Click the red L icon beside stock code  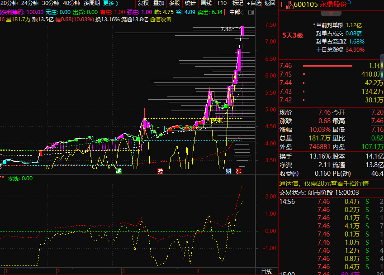point(282,5)
